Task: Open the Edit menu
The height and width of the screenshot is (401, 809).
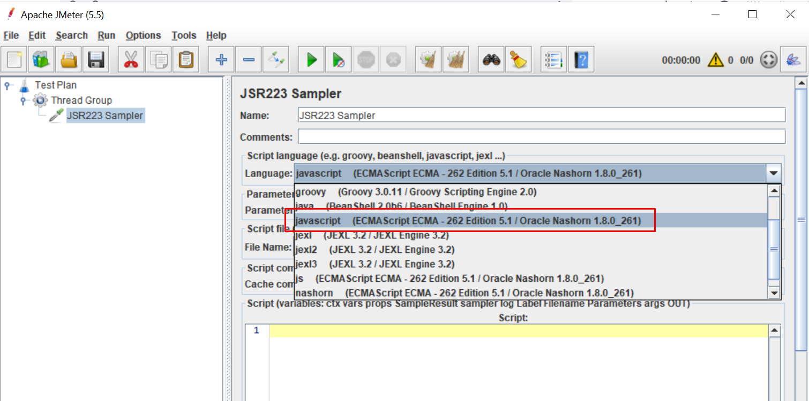Action: tap(37, 35)
